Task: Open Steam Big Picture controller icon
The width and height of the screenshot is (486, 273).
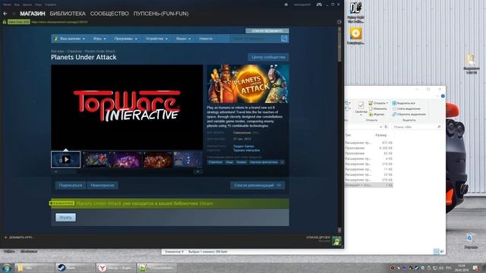Action: tap(319, 5)
